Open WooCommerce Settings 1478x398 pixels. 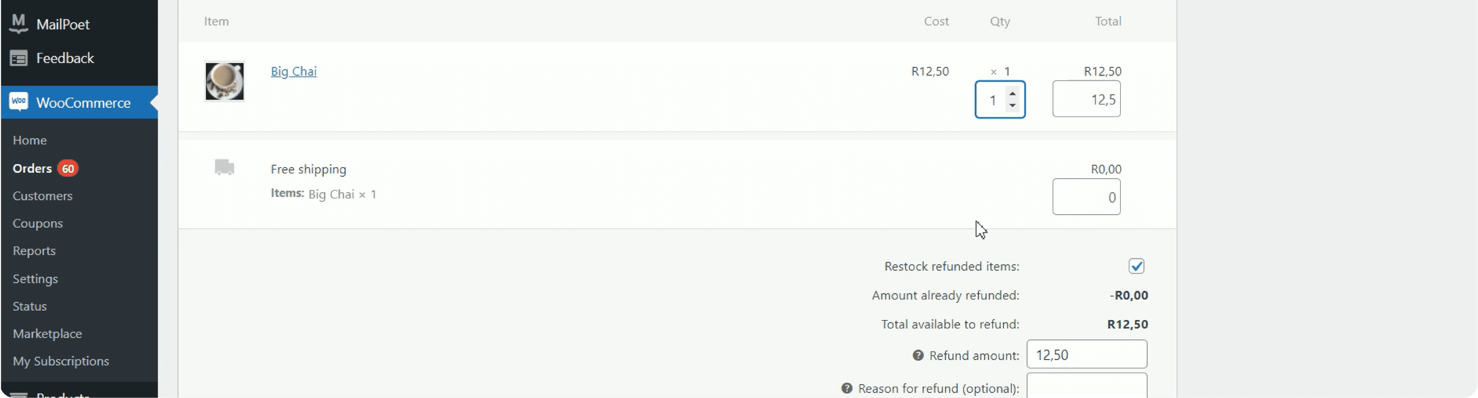tap(35, 279)
